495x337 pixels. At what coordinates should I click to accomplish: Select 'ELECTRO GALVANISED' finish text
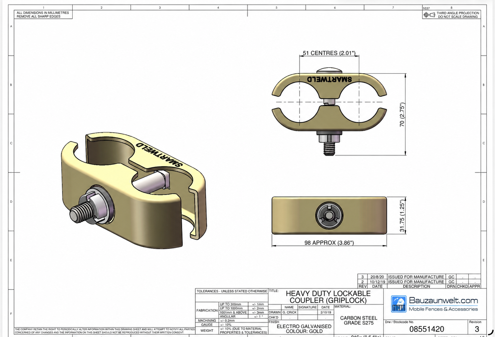coord(304,326)
